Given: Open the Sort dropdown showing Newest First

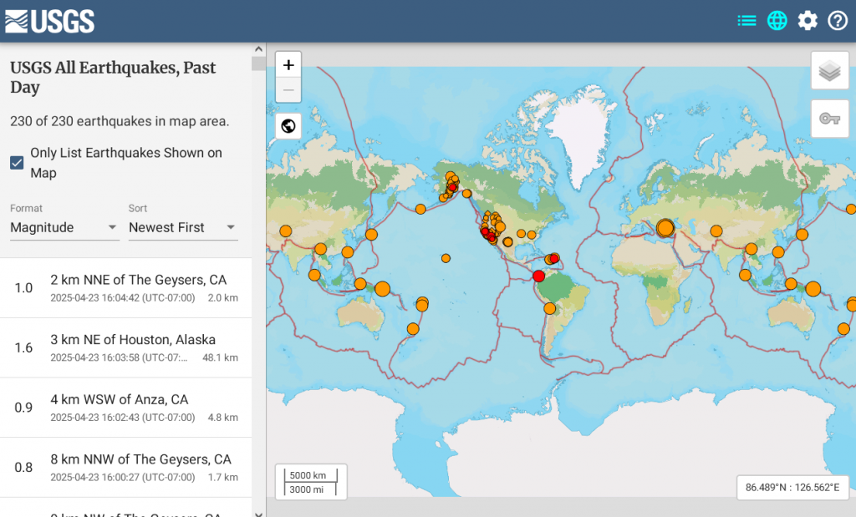Looking at the screenshot, I should (x=183, y=227).
